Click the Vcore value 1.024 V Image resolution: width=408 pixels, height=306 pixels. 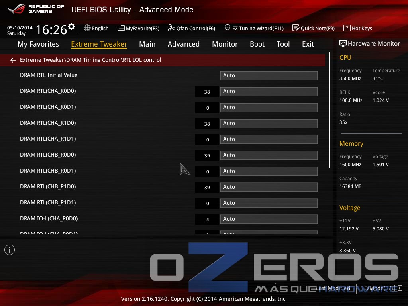[x=381, y=100]
